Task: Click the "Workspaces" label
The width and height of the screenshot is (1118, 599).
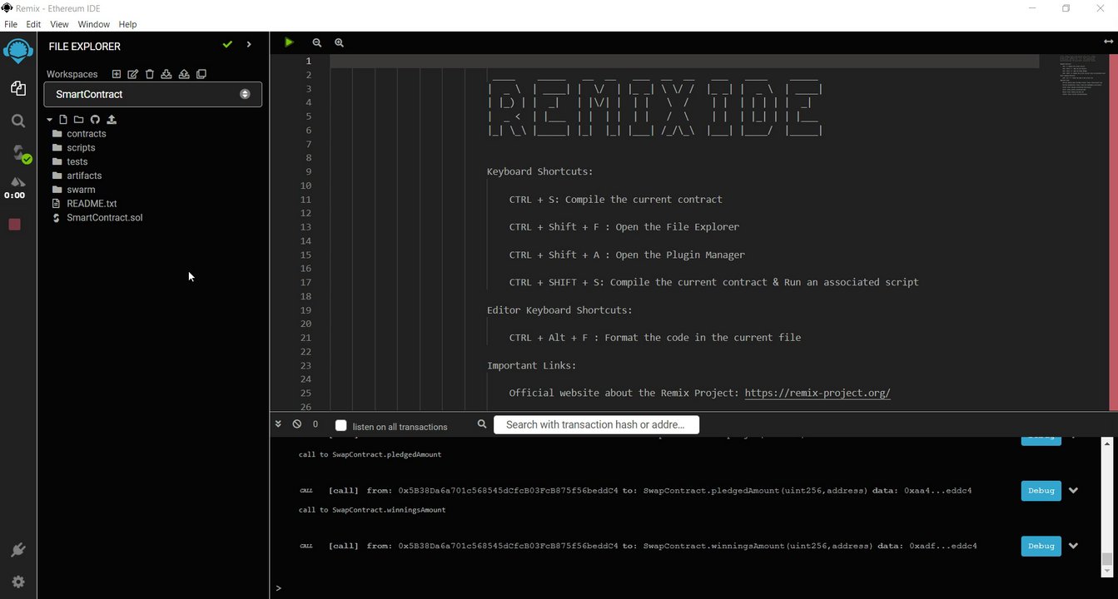Action: [72, 74]
